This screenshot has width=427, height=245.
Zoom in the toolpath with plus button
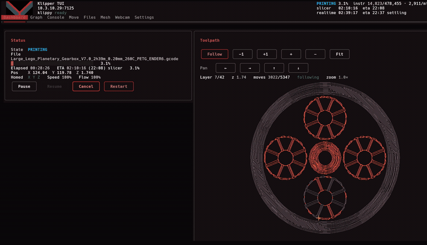point(291,54)
